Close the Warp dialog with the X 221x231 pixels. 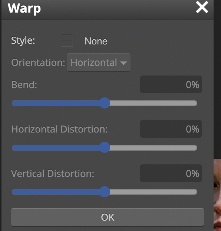(202, 7)
